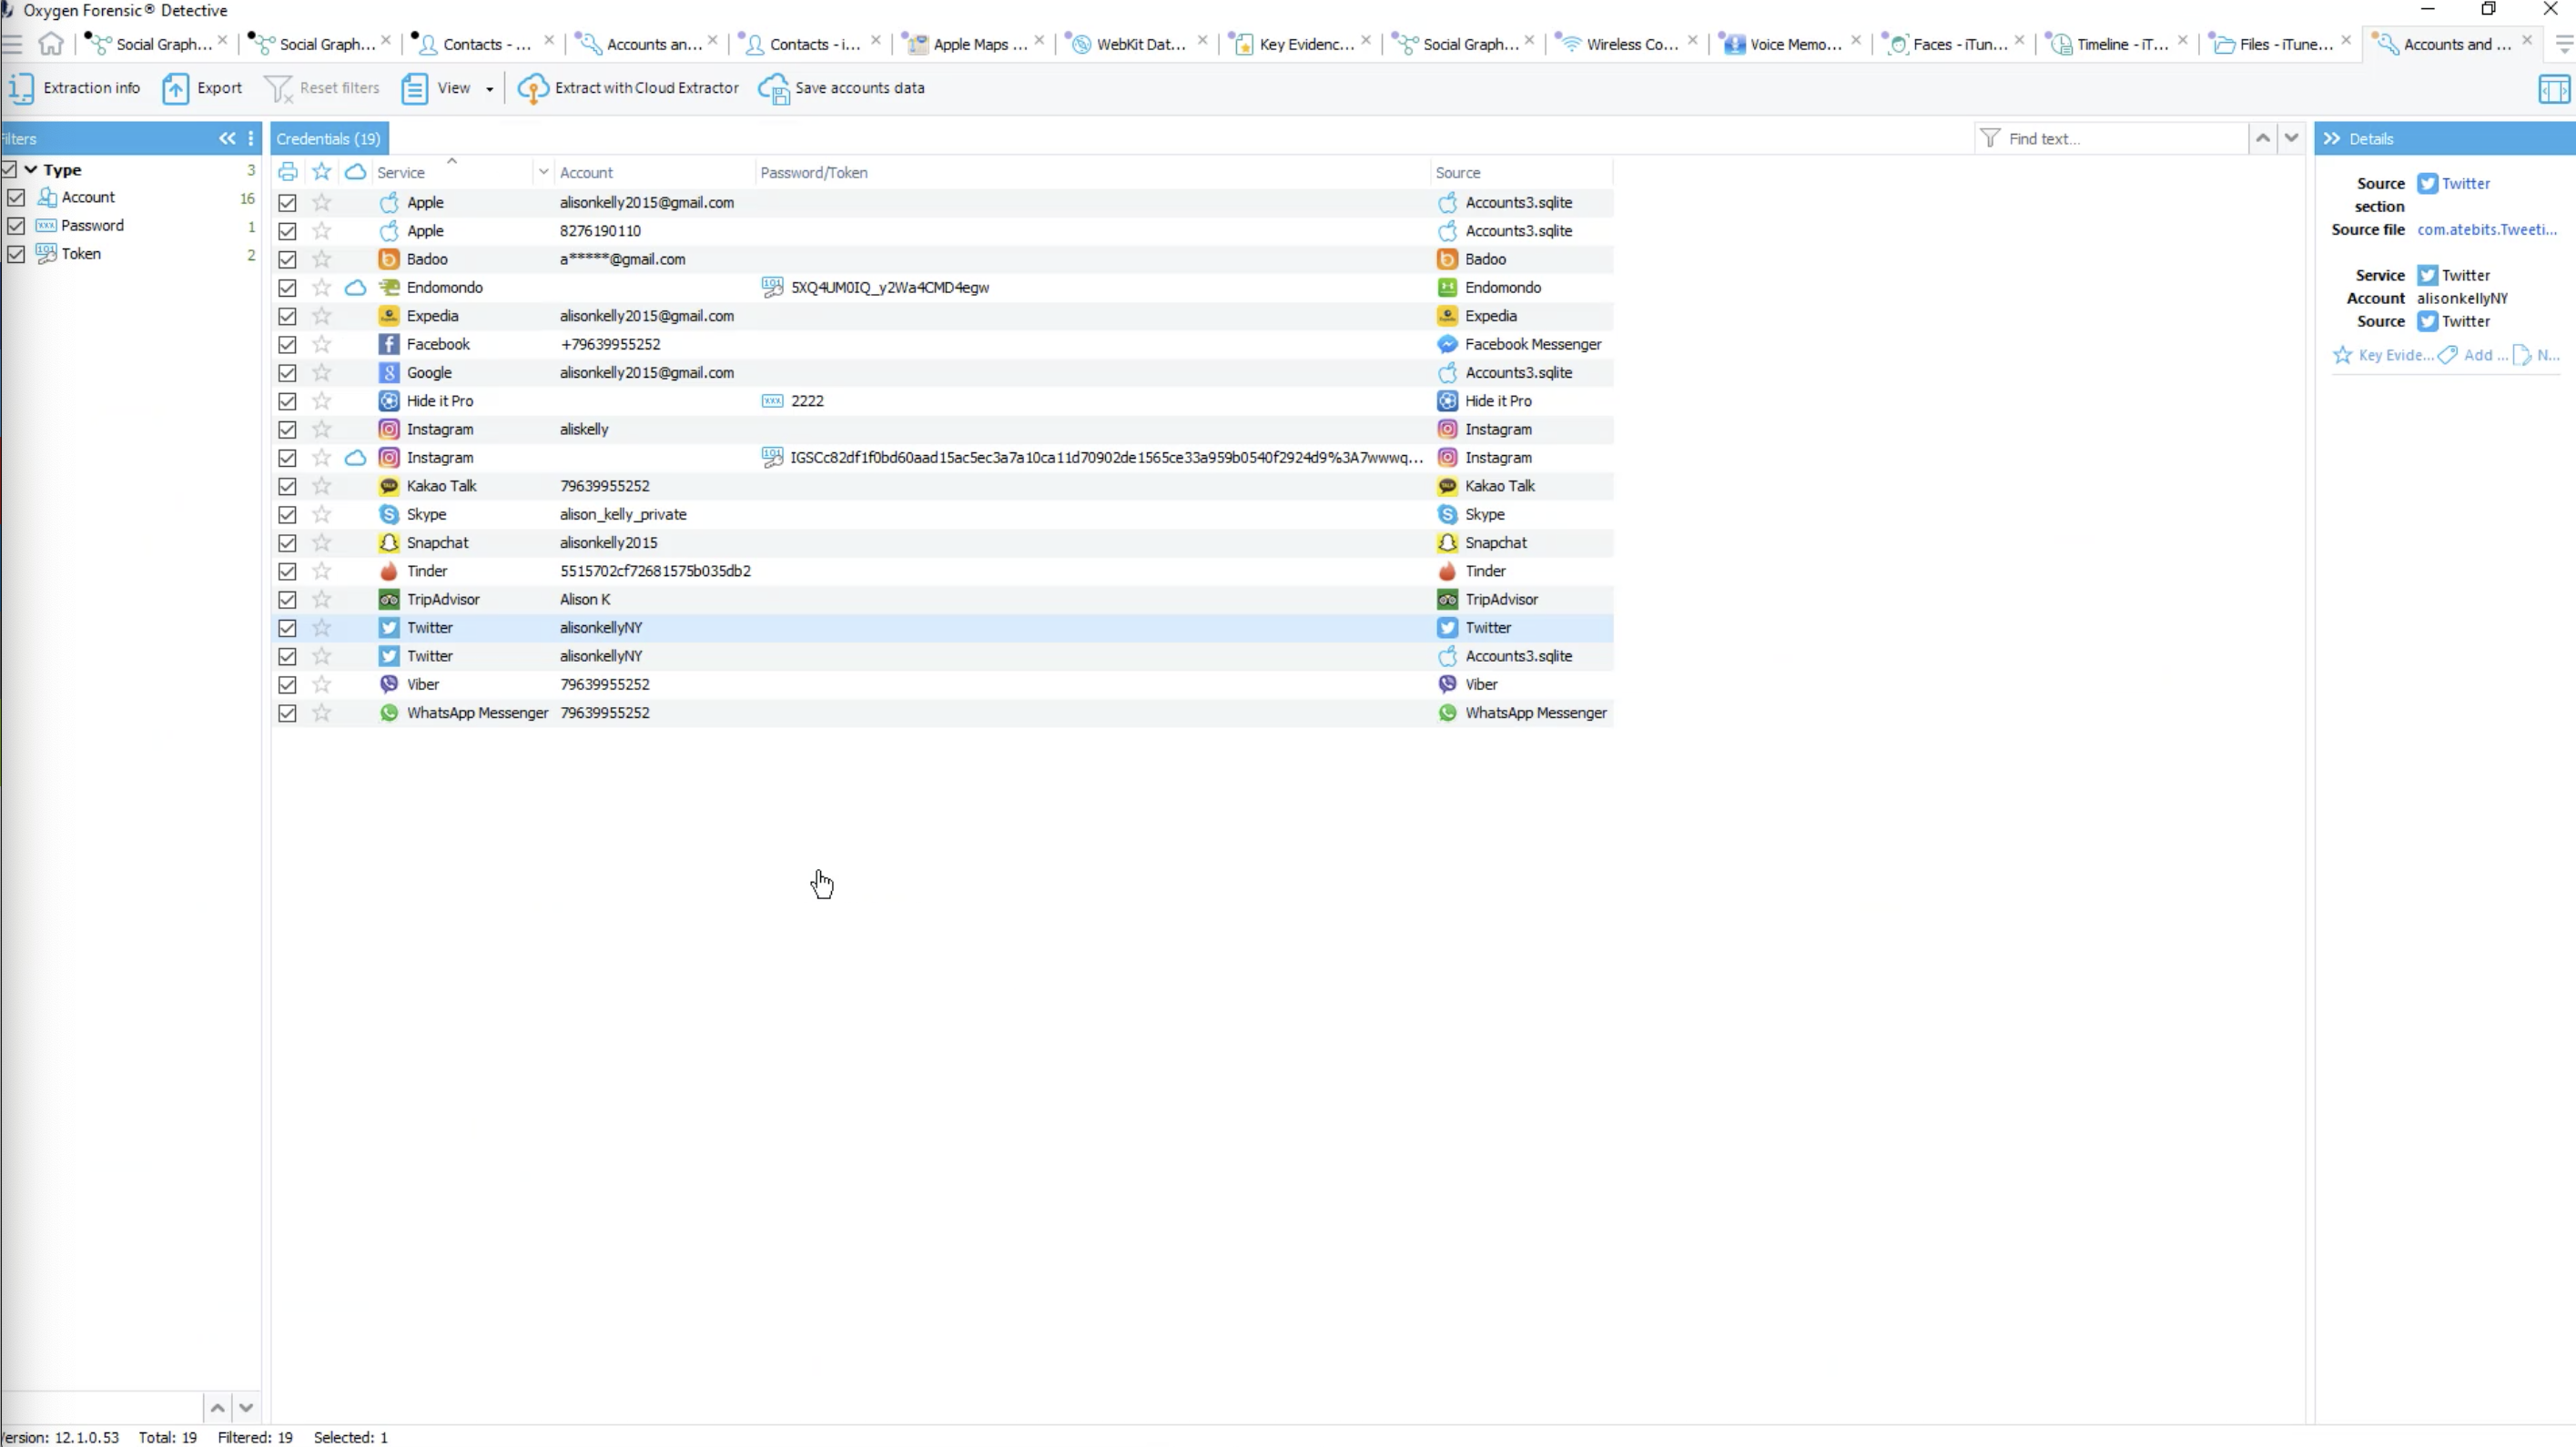Screen dimensions: 2576x1447
Task: Open the Home screen icon
Action: point(50,44)
